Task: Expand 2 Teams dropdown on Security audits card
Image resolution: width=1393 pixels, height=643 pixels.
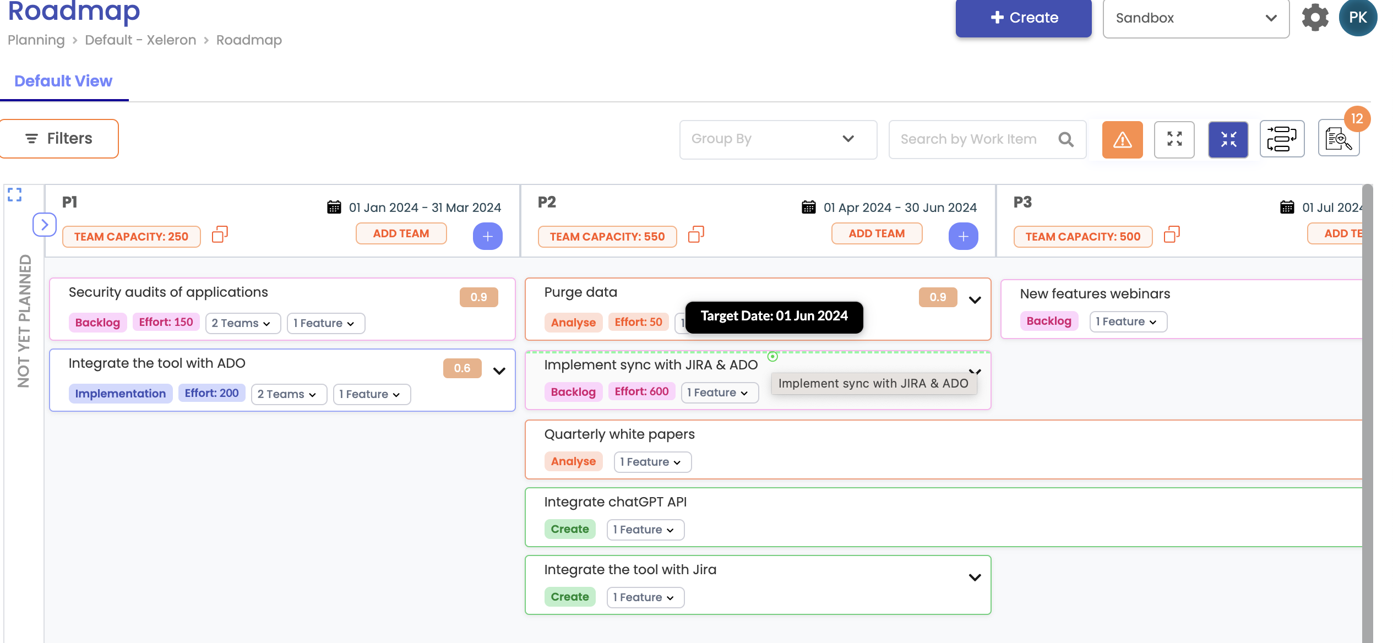Action: pos(242,324)
